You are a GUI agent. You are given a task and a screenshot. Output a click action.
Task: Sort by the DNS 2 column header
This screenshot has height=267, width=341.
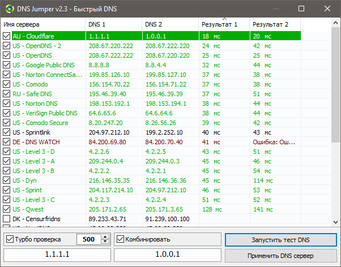(170, 24)
